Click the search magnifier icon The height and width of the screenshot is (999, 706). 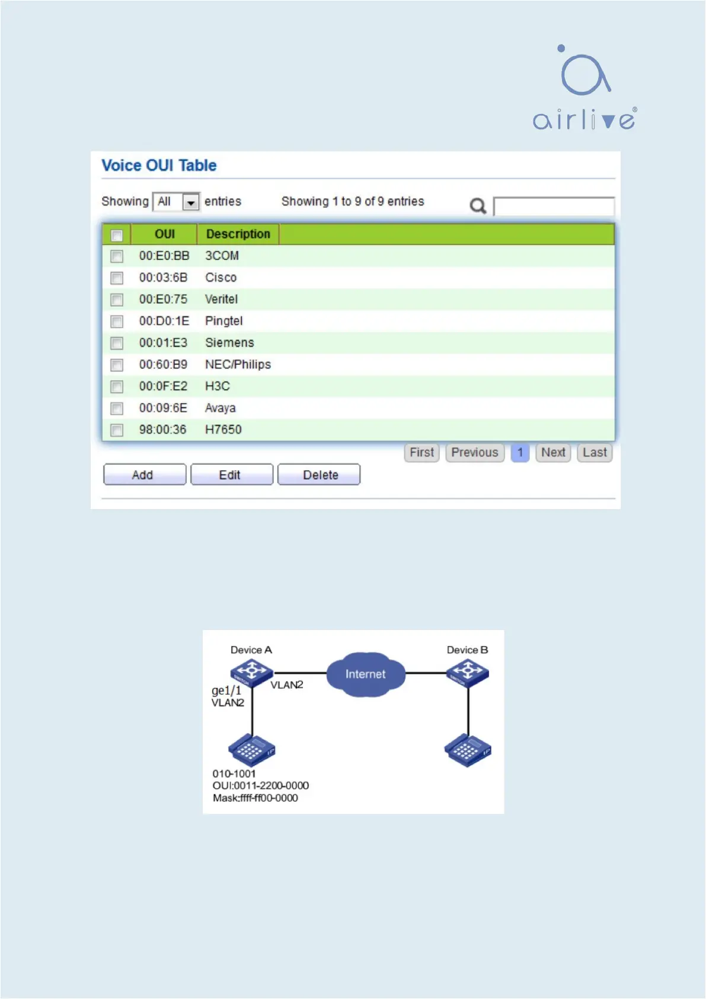coord(478,206)
